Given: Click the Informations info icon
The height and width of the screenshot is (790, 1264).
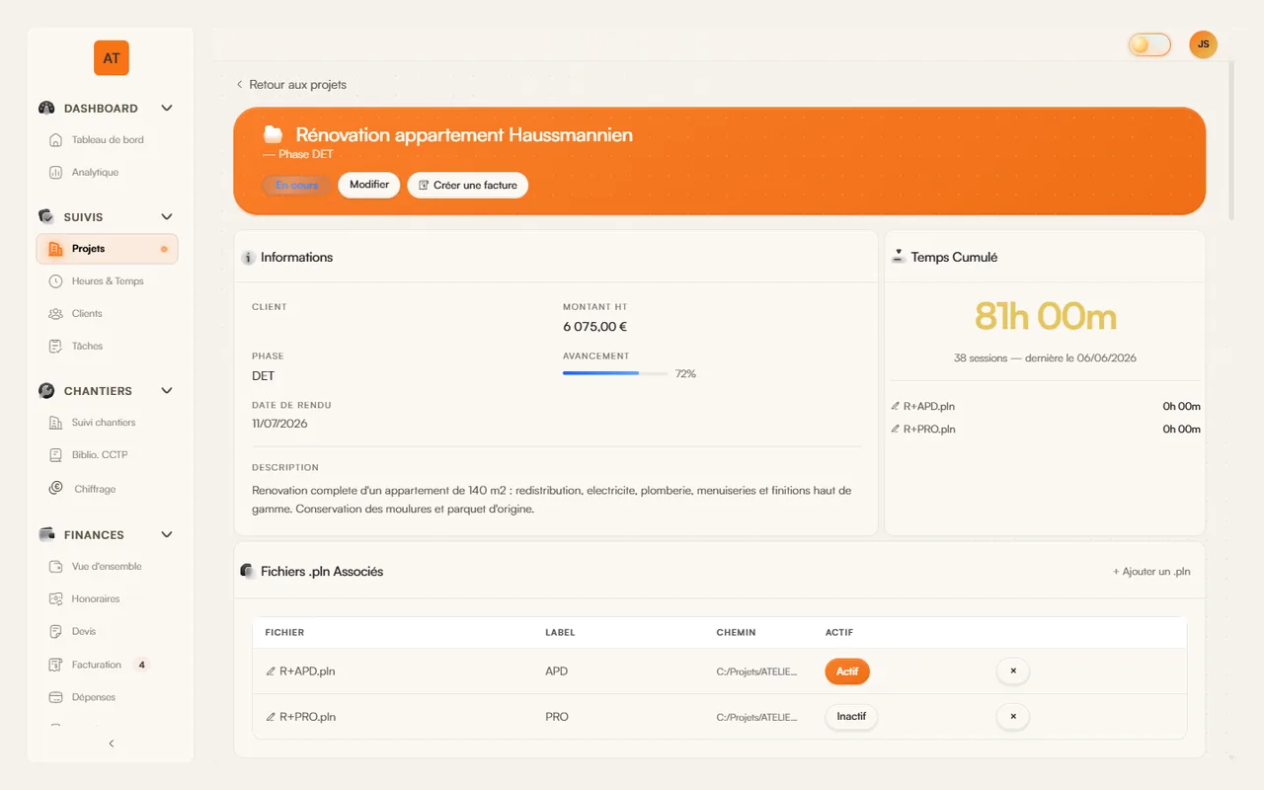Looking at the screenshot, I should [x=249, y=258].
